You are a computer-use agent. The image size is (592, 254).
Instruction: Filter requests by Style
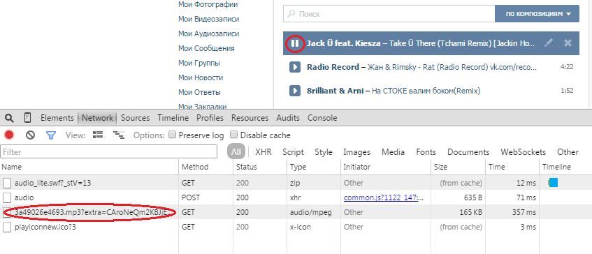point(324,152)
